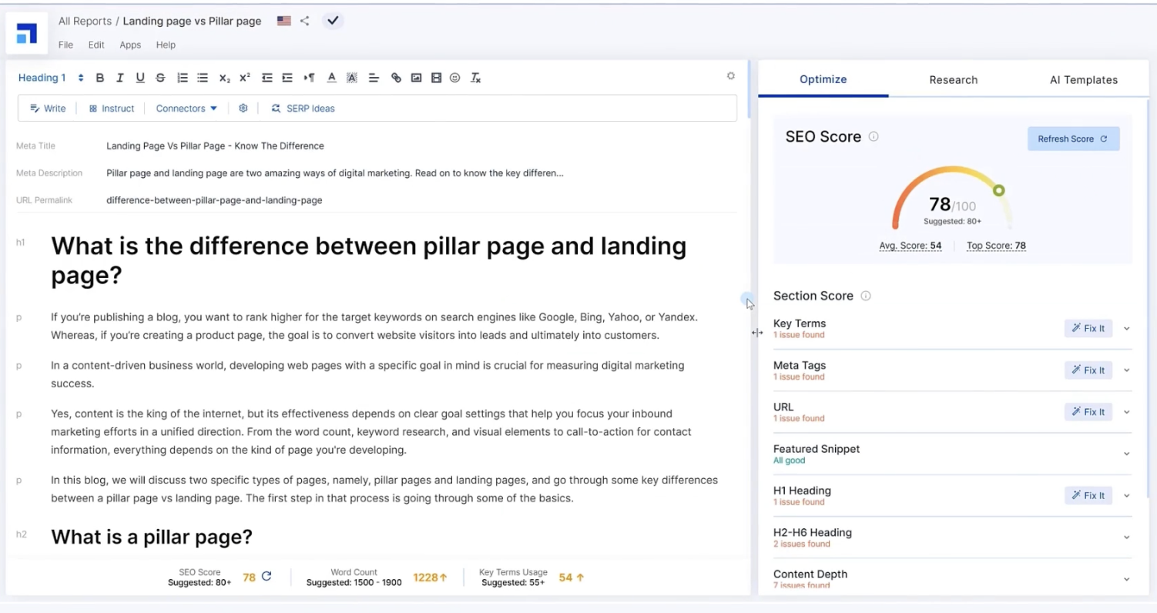This screenshot has width=1157, height=613.
Task: Open the Connectors dropdown
Action: [x=186, y=109]
